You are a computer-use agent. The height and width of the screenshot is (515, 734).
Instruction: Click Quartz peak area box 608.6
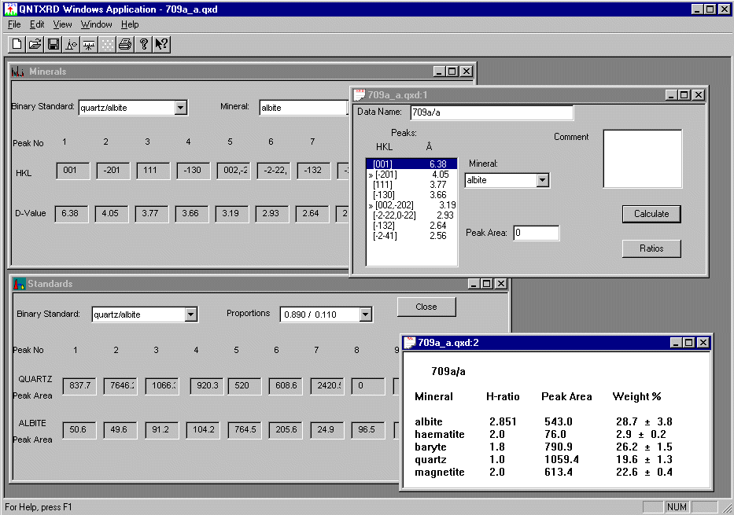pyautogui.click(x=286, y=386)
